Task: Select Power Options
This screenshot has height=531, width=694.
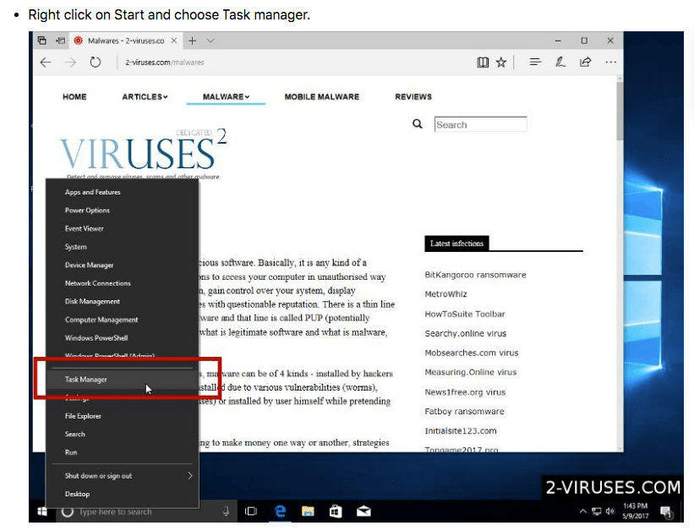Action: point(123,211)
